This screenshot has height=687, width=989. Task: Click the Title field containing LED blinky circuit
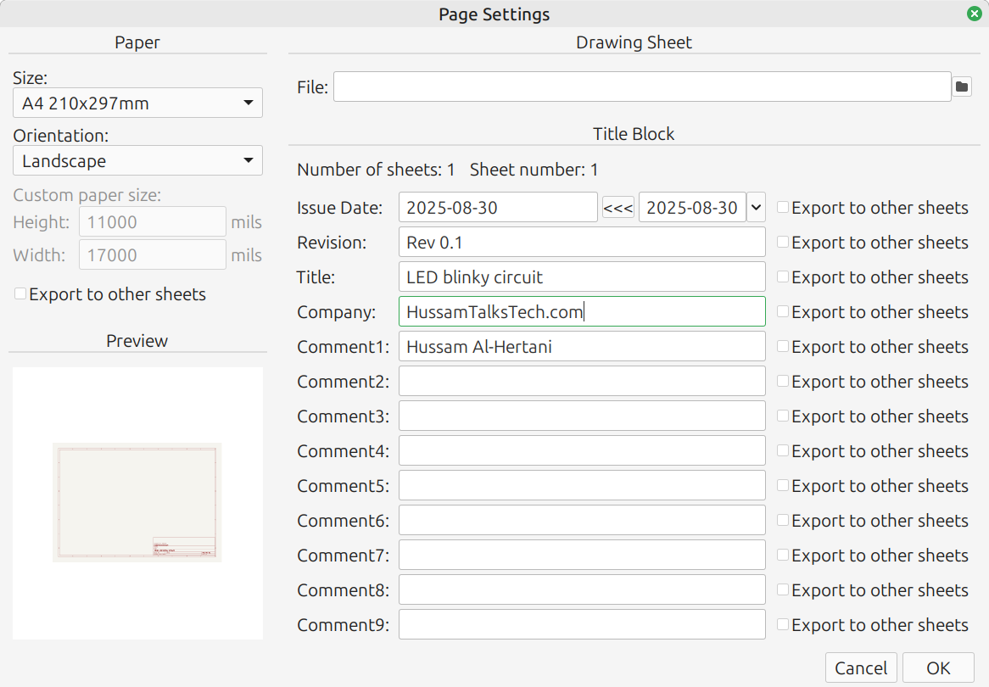tap(582, 277)
